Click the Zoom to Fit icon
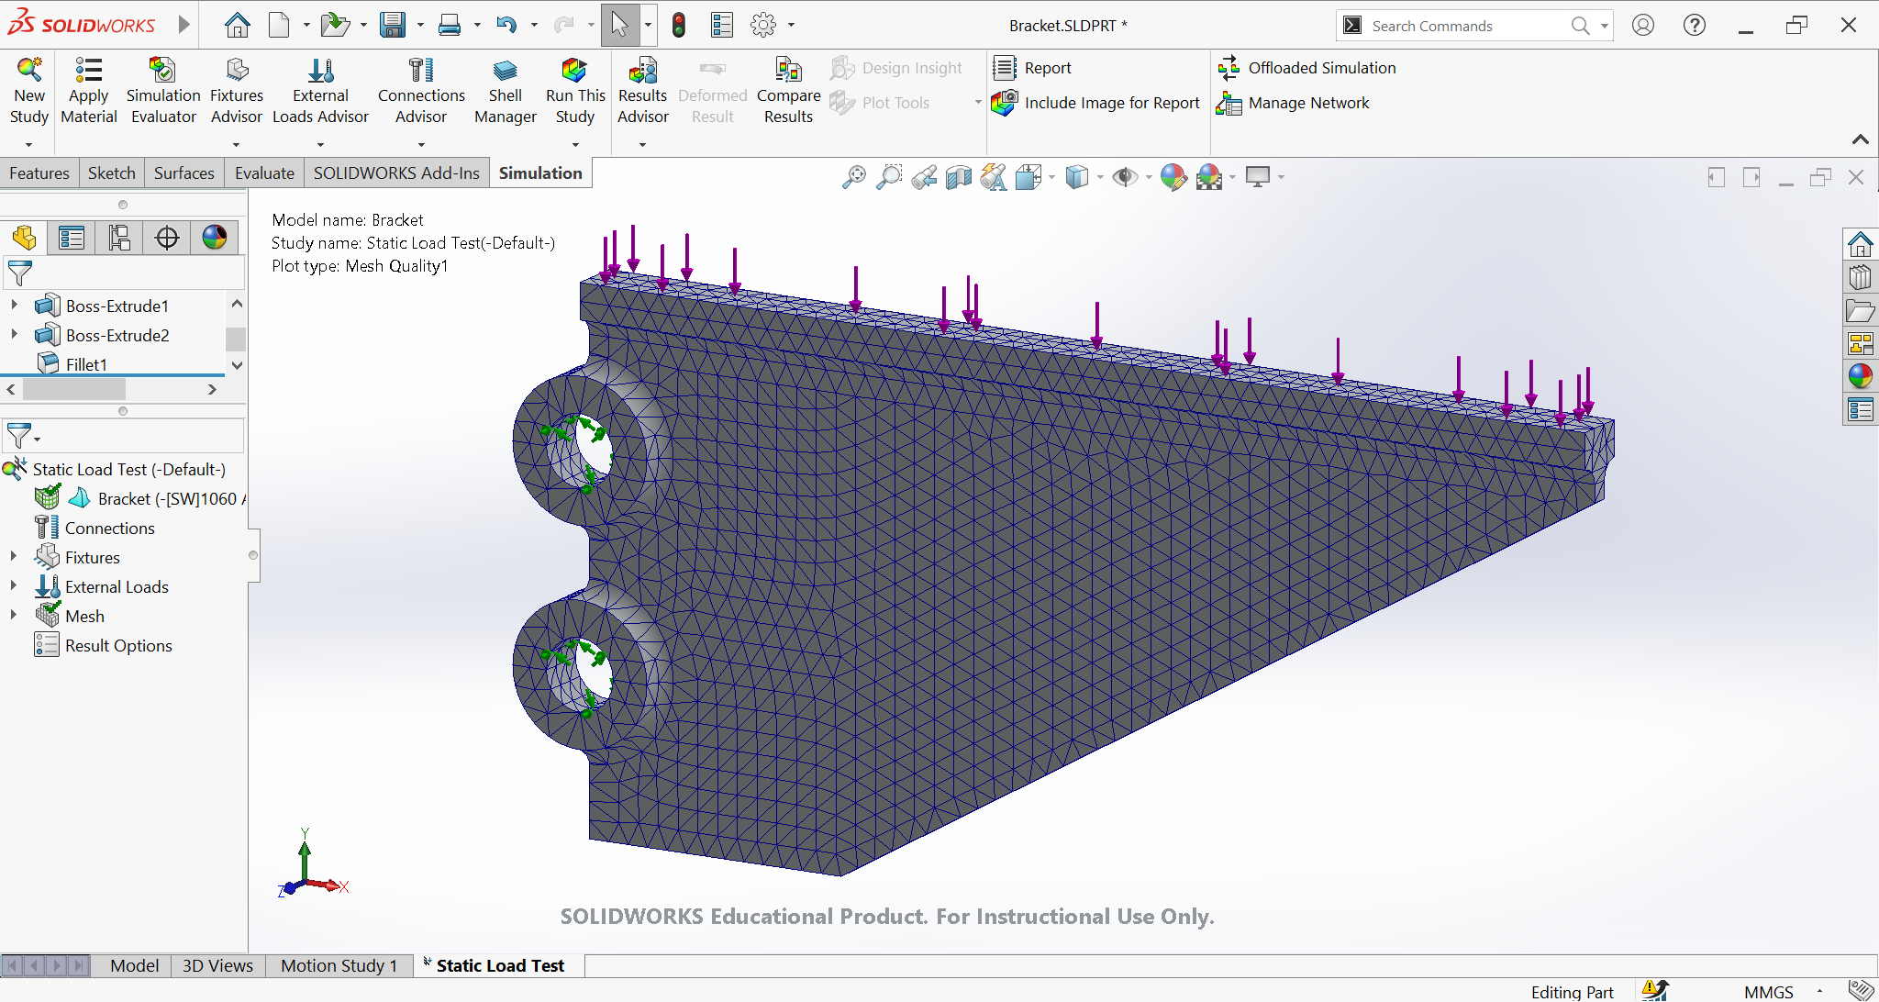 pyautogui.click(x=853, y=176)
